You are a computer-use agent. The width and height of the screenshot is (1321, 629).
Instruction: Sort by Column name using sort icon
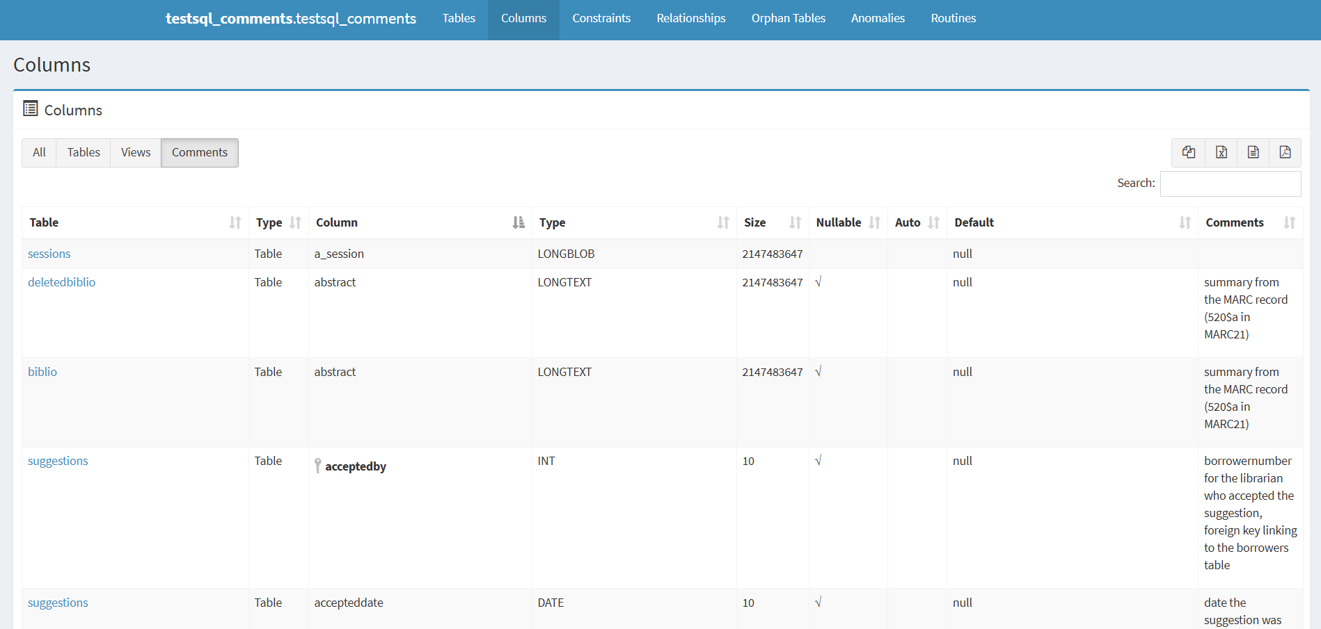[x=519, y=222]
